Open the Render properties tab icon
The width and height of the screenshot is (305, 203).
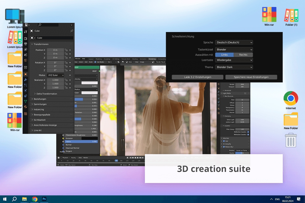25,38
